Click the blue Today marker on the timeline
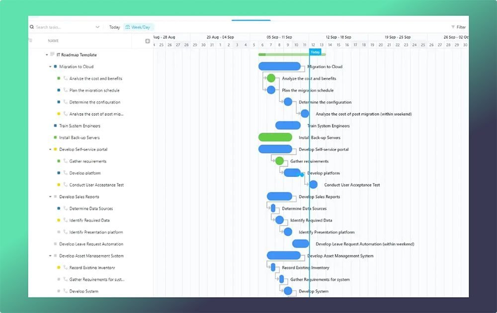This screenshot has height=313, width=497. 315,52
